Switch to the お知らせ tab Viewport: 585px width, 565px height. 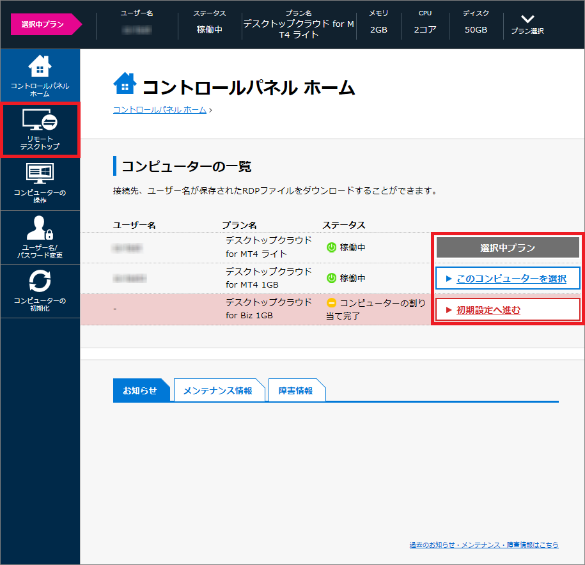click(x=141, y=391)
